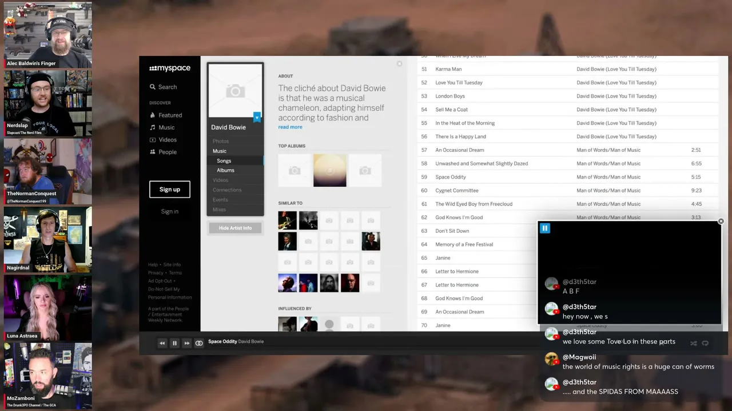Click the Space Oddity title in the player bar
732x411 pixels.
[222, 341]
